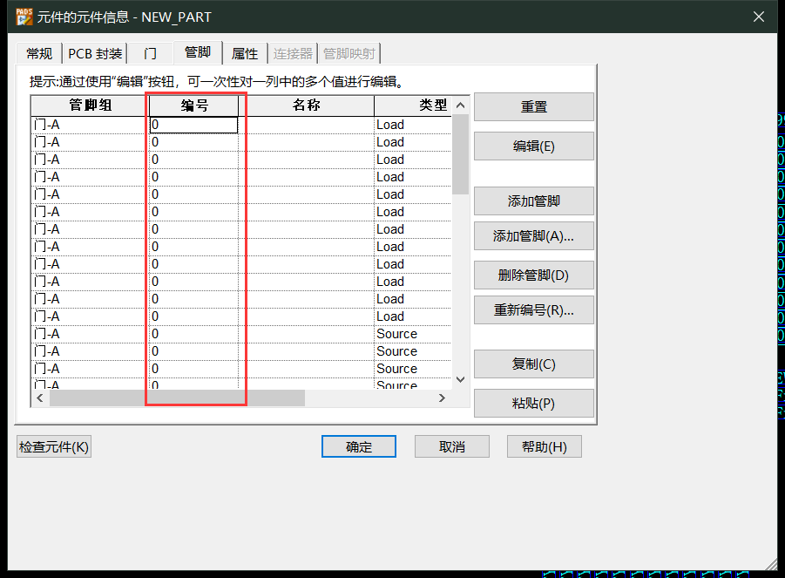This screenshot has width=785, height=578.
Task: Click the 重置 button
Action: click(x=534, y=106)
